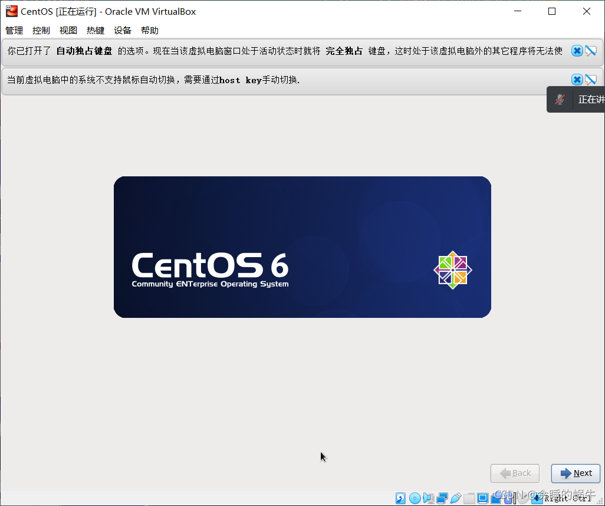This screenshot has width=605, height=506.
Task: Click the keyboard capture arrow icon
Action: pos(537,498)
